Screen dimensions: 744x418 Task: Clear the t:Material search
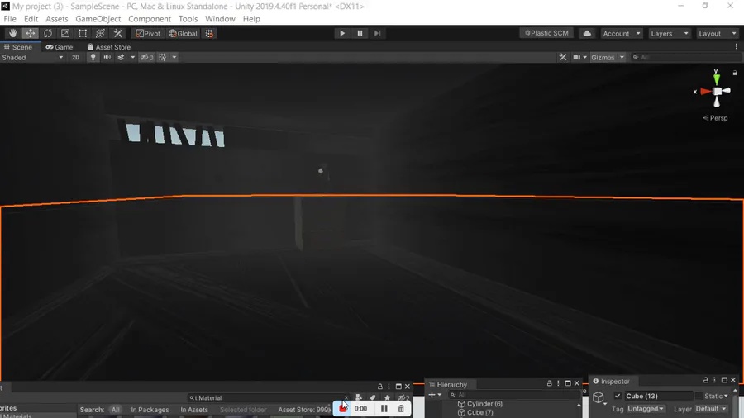[x=346, y=397]
